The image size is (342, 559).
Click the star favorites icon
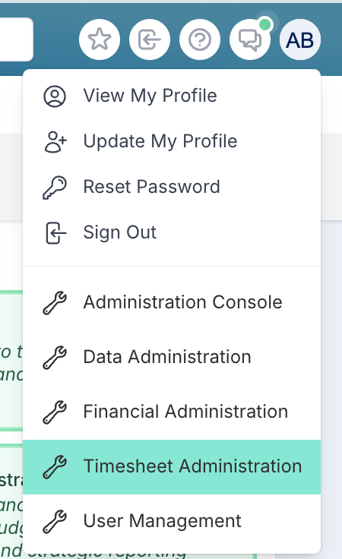[100, 39]
